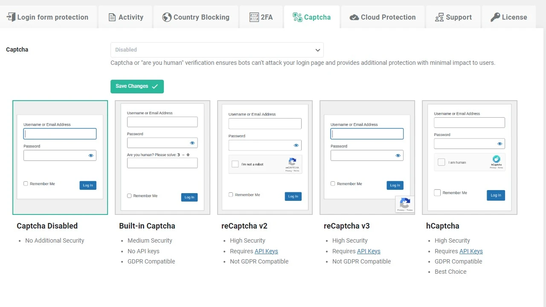Click the Login form protection tab icon
Screen dimensions: 546x307
[11, 17]
